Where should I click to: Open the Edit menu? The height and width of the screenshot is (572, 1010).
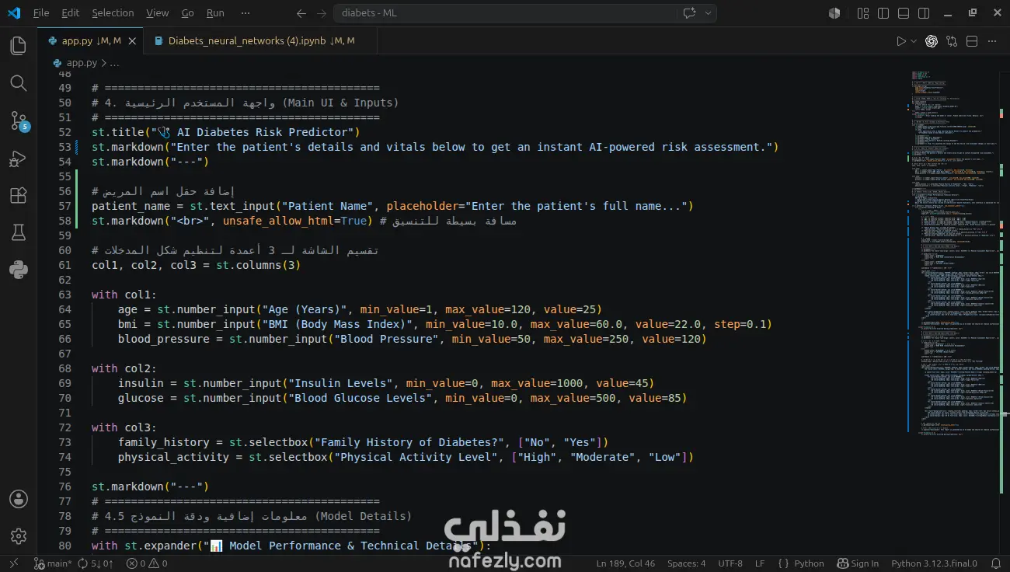pos(71,13)
